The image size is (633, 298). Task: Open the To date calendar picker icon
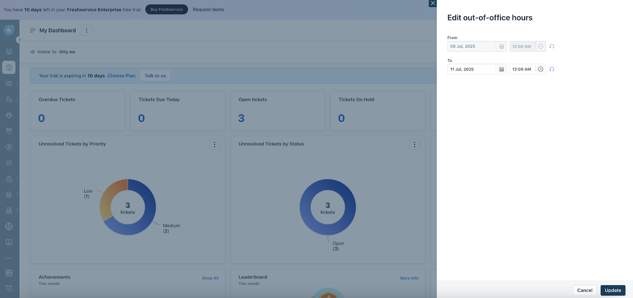coord(501,69)
